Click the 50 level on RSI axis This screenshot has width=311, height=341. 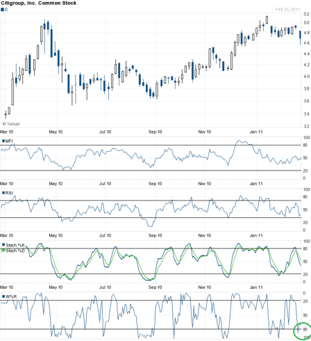click(x=305, y=209)
